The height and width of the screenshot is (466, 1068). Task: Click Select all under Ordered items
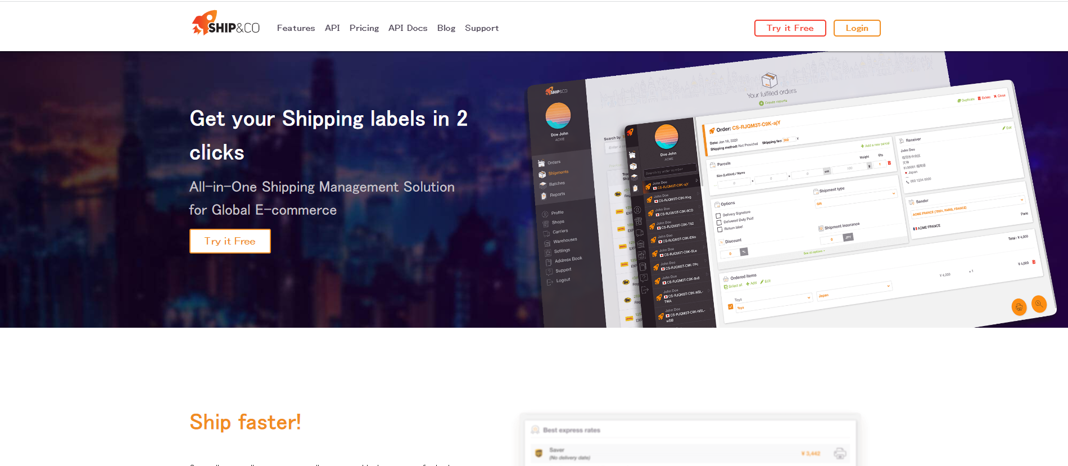point(734,286)
